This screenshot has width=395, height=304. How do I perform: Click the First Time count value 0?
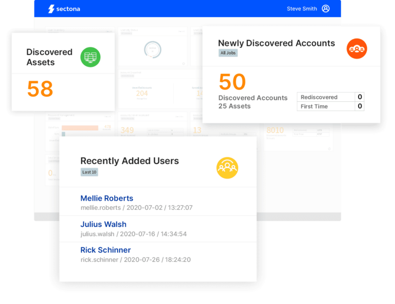[360, 106]
